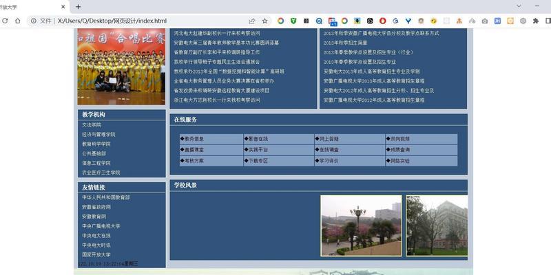Open the red oval extension icon
Screen dimensions: 551x275
click(383, 21)
